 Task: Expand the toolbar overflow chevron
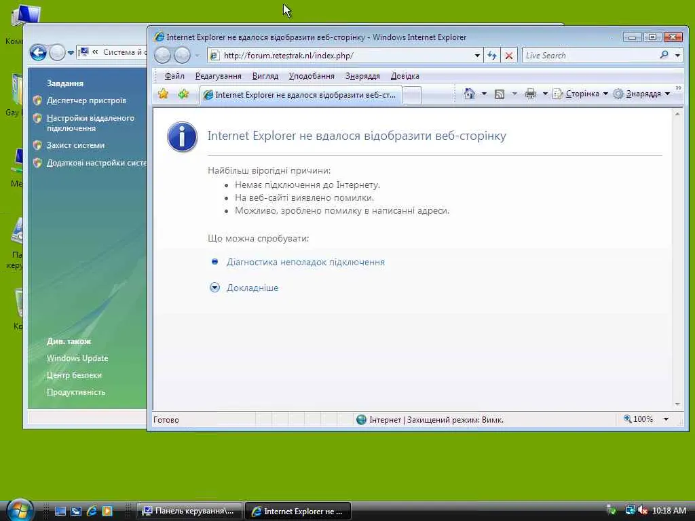point(678,89)
